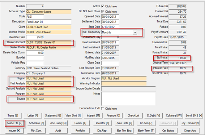This screenshot has height=135, width=205.
Task: Click the First Analysis field
Action: (x=49, y=83)
